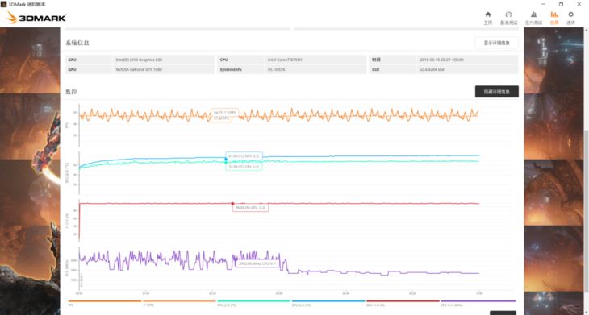Image resolution: width=589 pixels, height=315 pixels.
Task: Toggle the red GPU load legend bar
Action: pos(403,301)
